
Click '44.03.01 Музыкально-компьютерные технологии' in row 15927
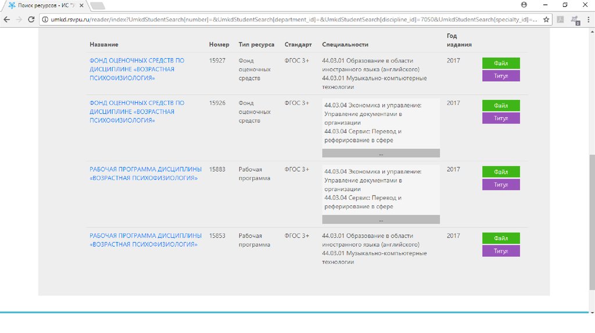click(x=375, y=82)
